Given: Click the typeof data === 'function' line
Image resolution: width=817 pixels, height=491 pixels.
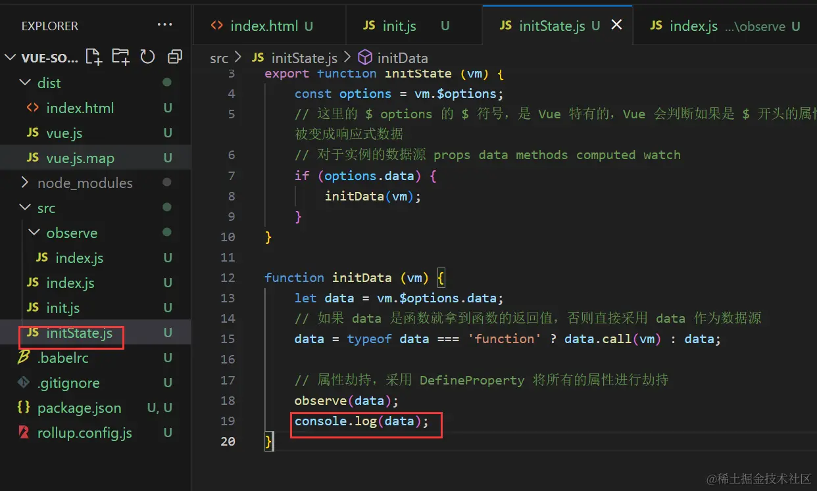Looking at the screenshot, I should (x=508, y=339).
